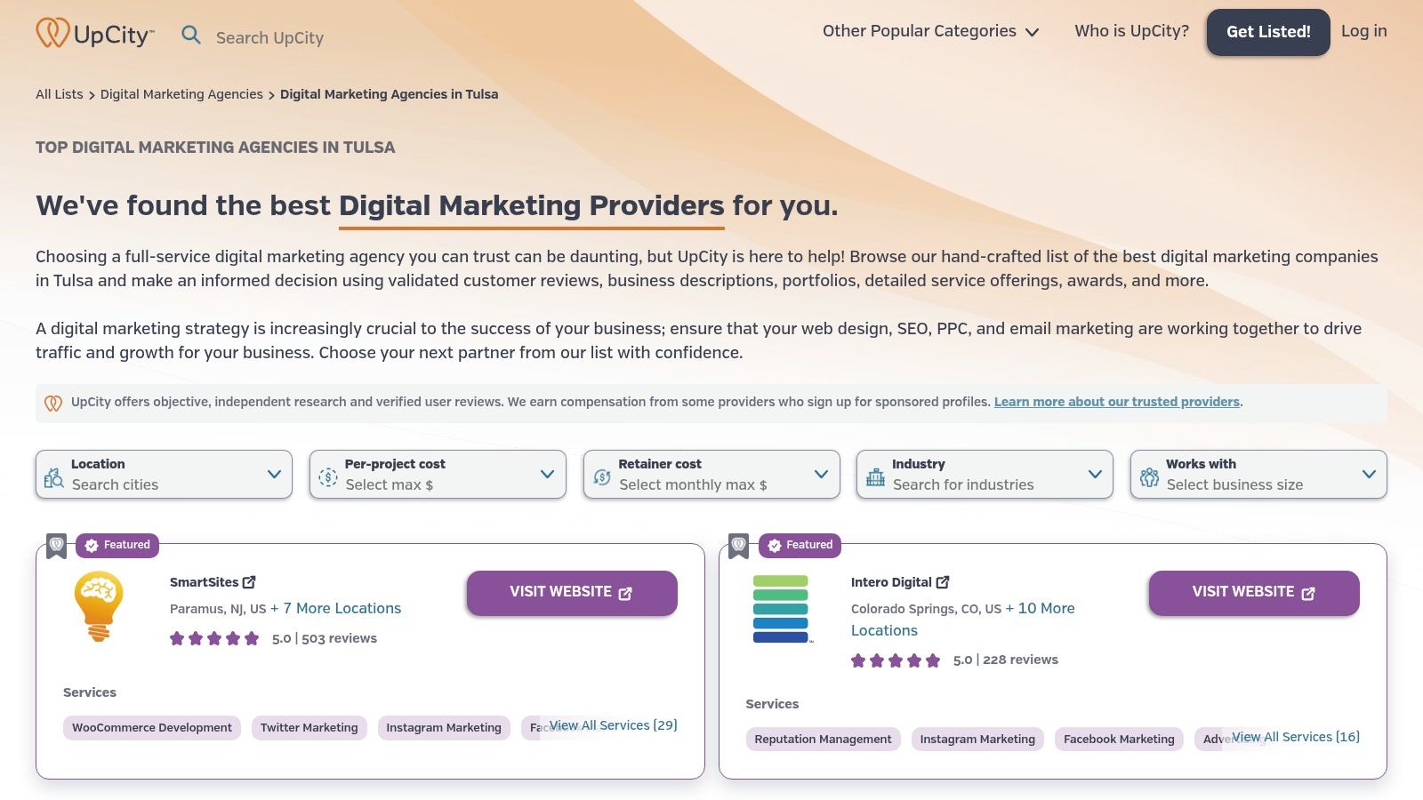Click the bookmark badge on SmartSites card
1423x800 pixels.
click(x=56, y=545)
